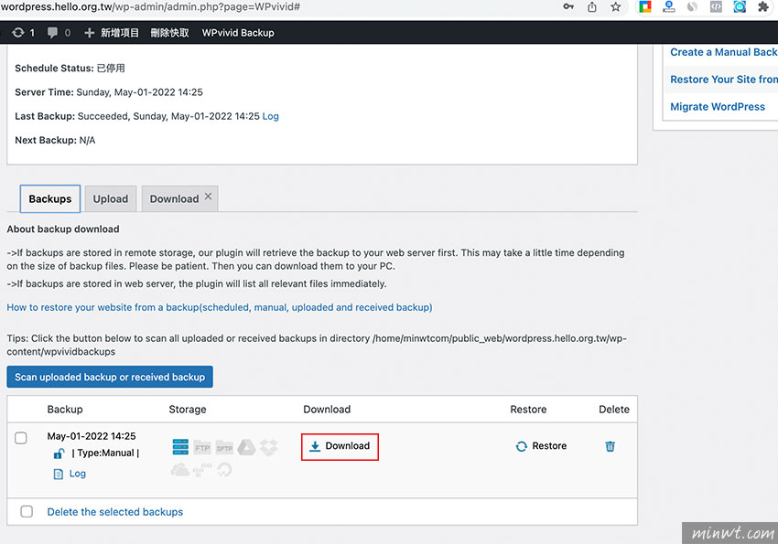Open the How to restore your website link
The image size is (778, 544).
point(220,307)
